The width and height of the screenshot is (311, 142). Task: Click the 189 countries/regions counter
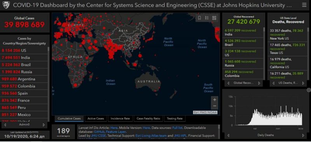(x=63, y=131)
